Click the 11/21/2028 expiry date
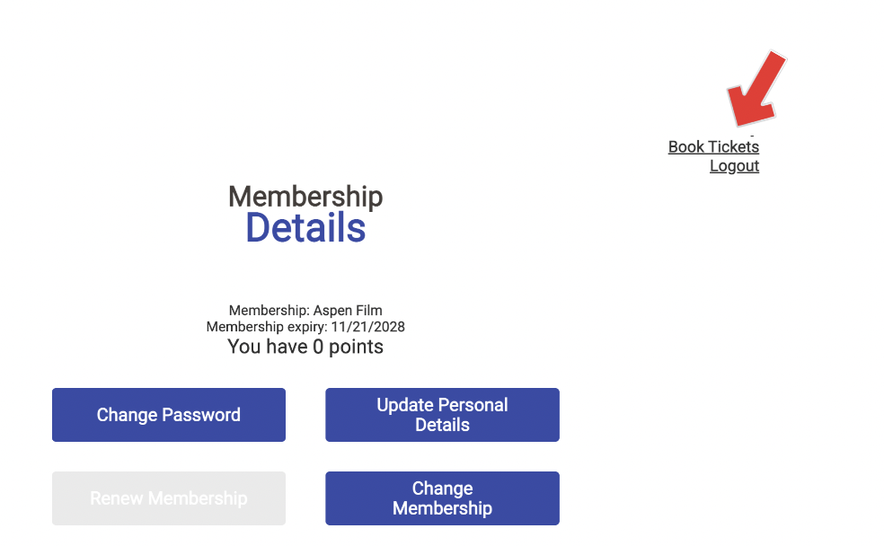Viewport: 884px width, 546px height. pyautogui.click(x=367, y=327)
